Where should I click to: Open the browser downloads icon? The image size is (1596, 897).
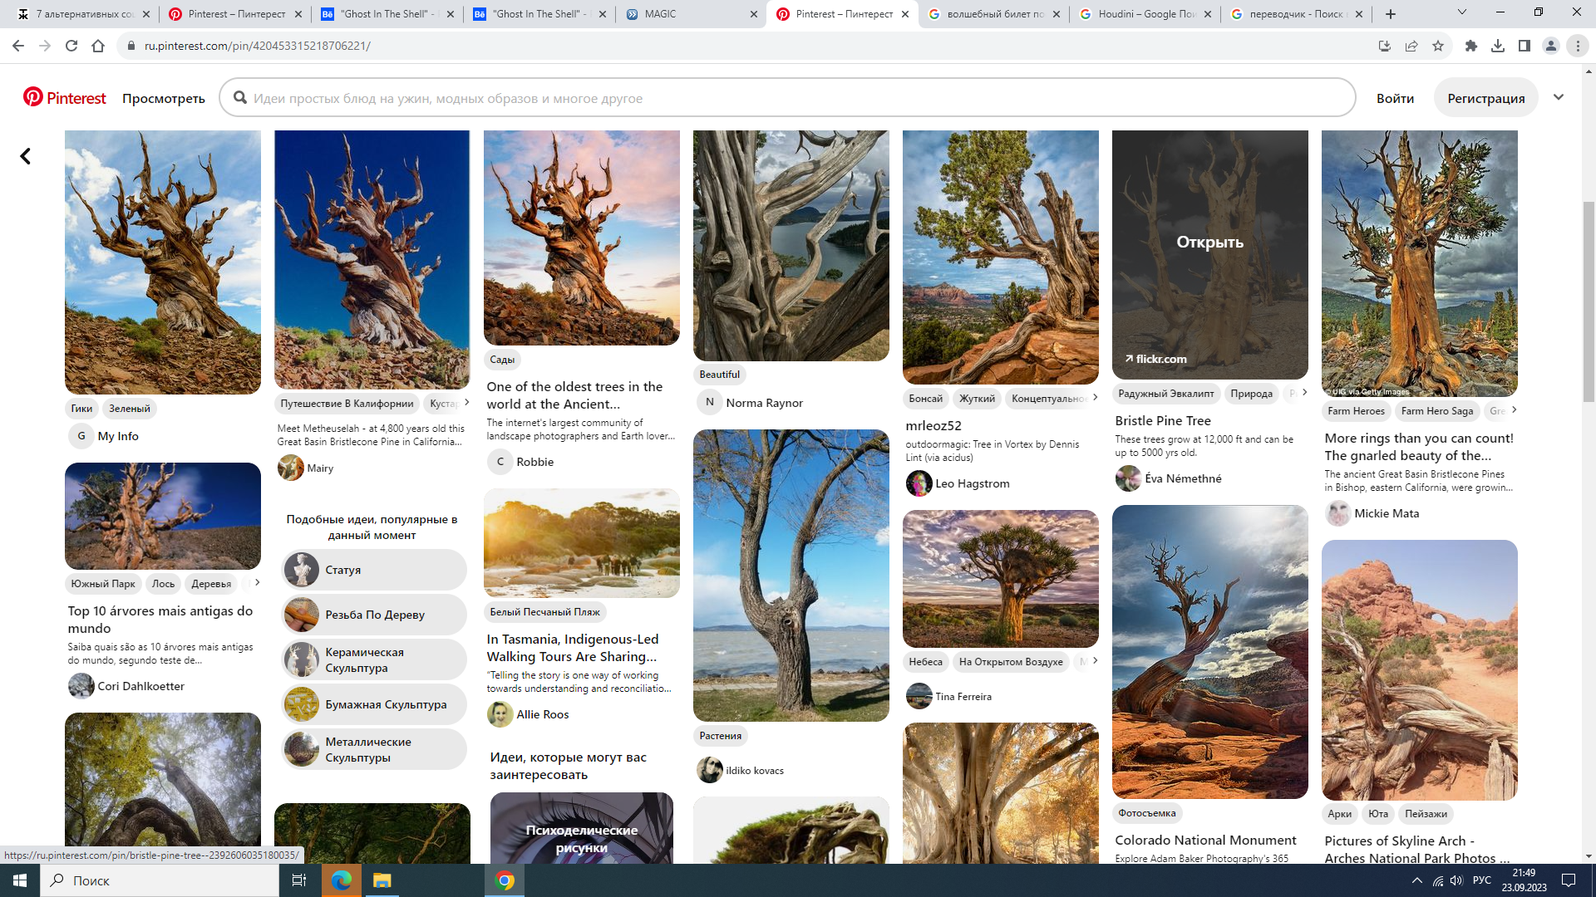(x=1497, y=46)
